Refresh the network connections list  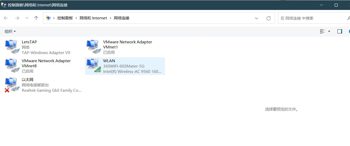pyautogui.click(x=269, y=18)
